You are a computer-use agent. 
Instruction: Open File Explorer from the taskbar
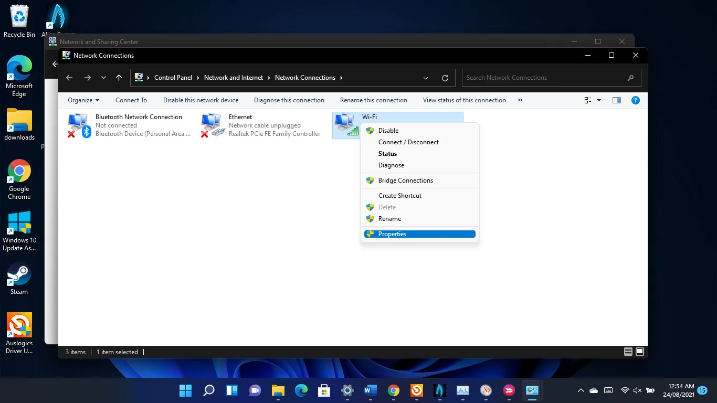[x=278, y=390]
